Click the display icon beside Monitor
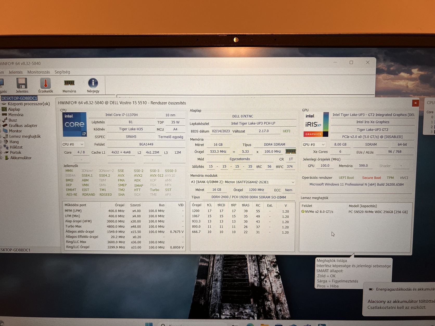This screenshot has height=326, width=435. 5,131
